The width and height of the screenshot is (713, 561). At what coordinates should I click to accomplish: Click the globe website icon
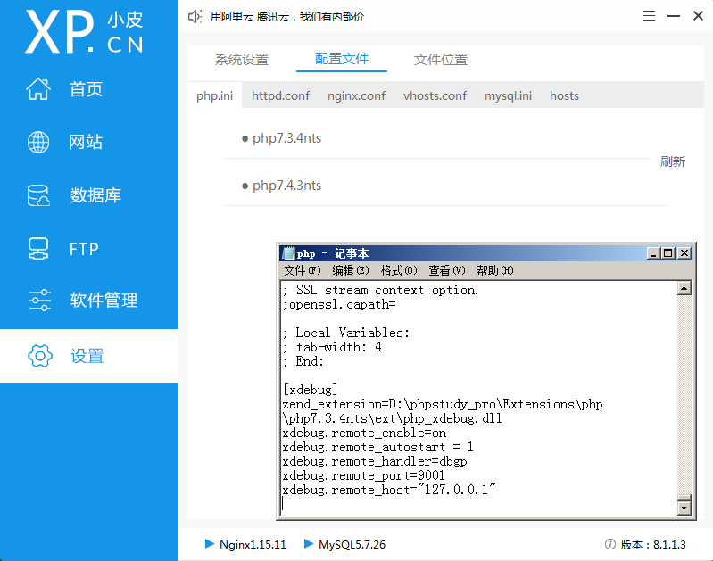tap(38, 142)
